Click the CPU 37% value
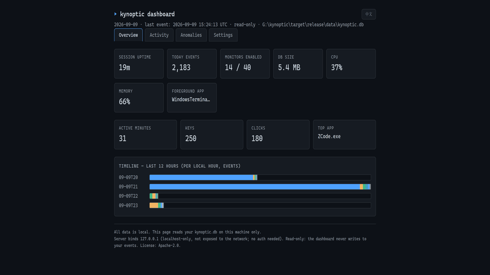The width and height of the screenshot is (490, 275). tap(336, 68)
